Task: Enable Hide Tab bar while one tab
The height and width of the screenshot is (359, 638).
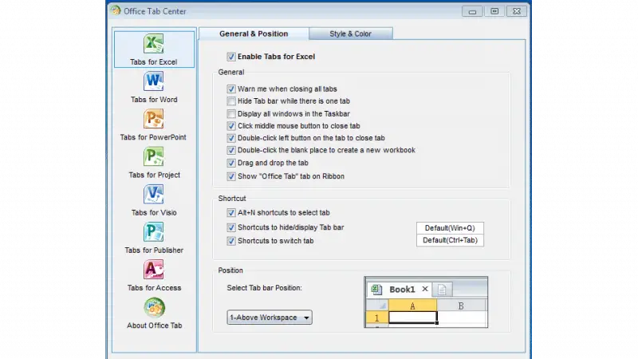Action: tap(231, 101)
